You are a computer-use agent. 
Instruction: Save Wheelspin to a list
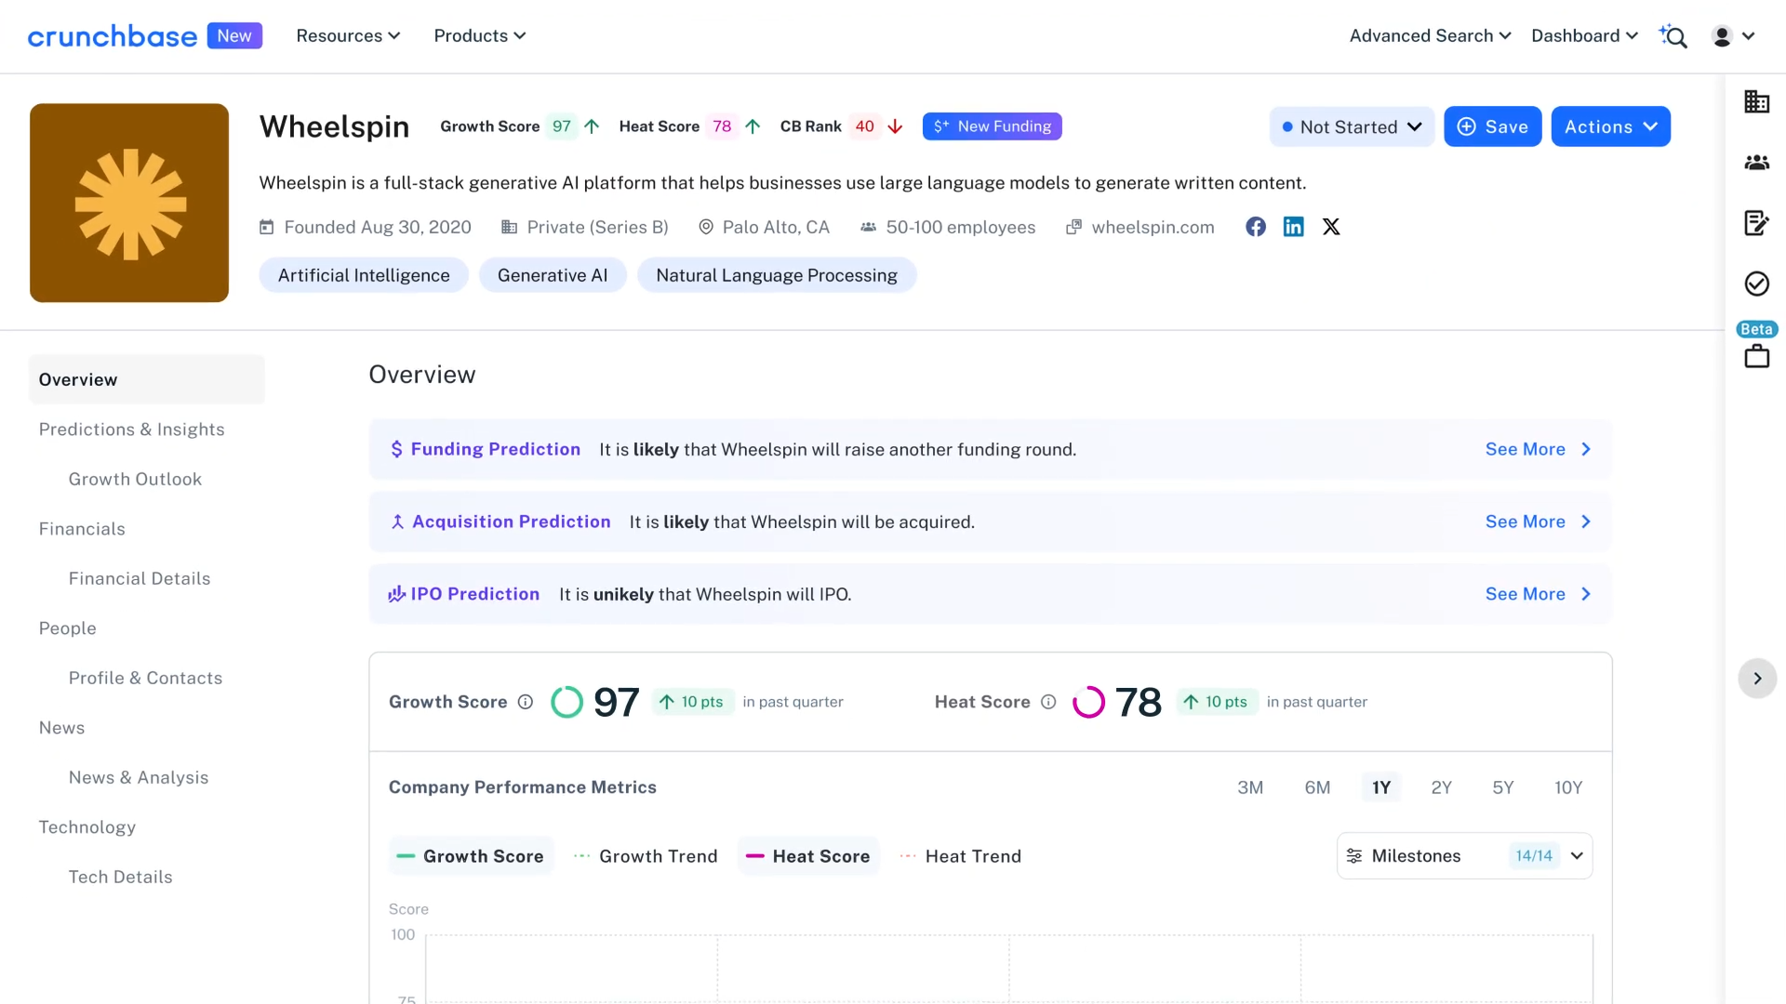[x=1492, y=126]
